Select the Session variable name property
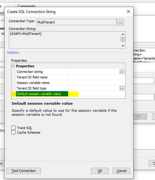Screen dimensions: 155x180 (33, 83)
